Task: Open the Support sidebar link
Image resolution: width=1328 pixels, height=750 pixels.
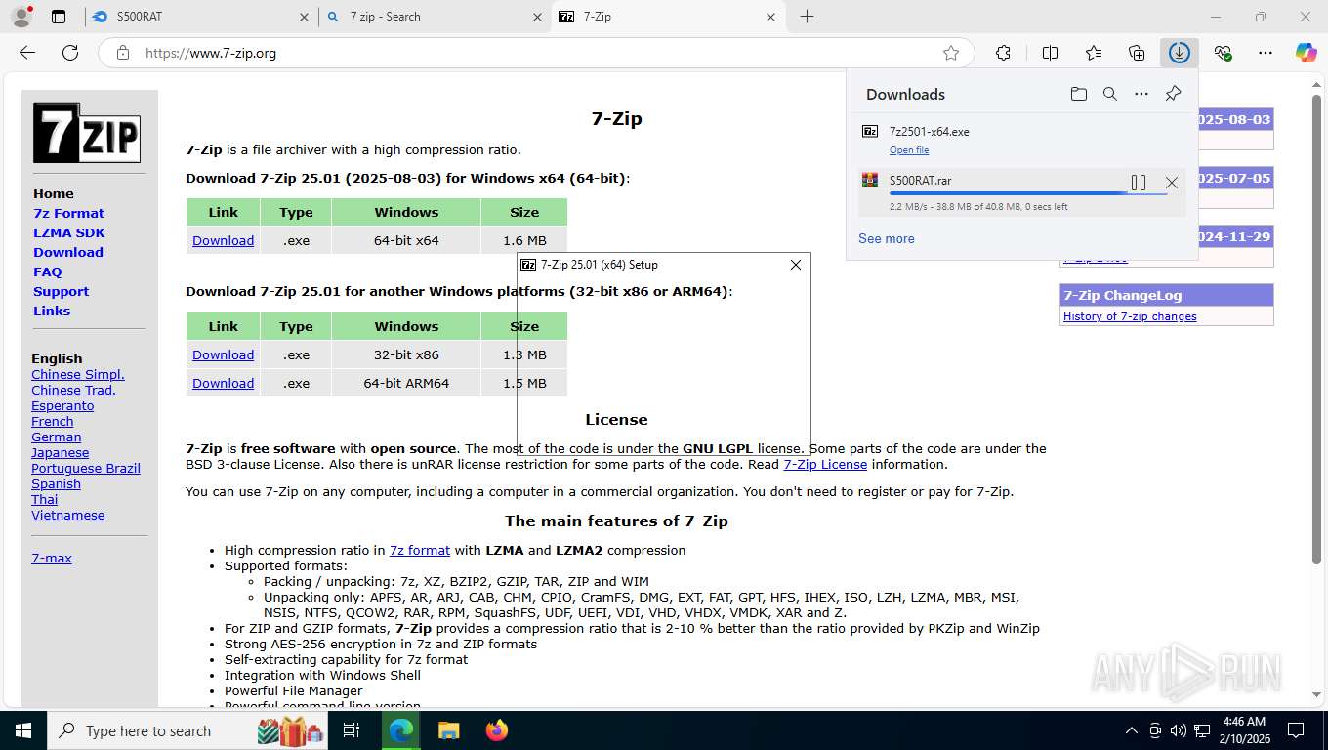Action: point(61,291)
